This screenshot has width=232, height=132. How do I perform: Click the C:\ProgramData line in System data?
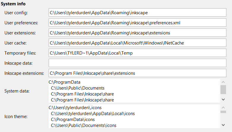click(x=65, y=82)
